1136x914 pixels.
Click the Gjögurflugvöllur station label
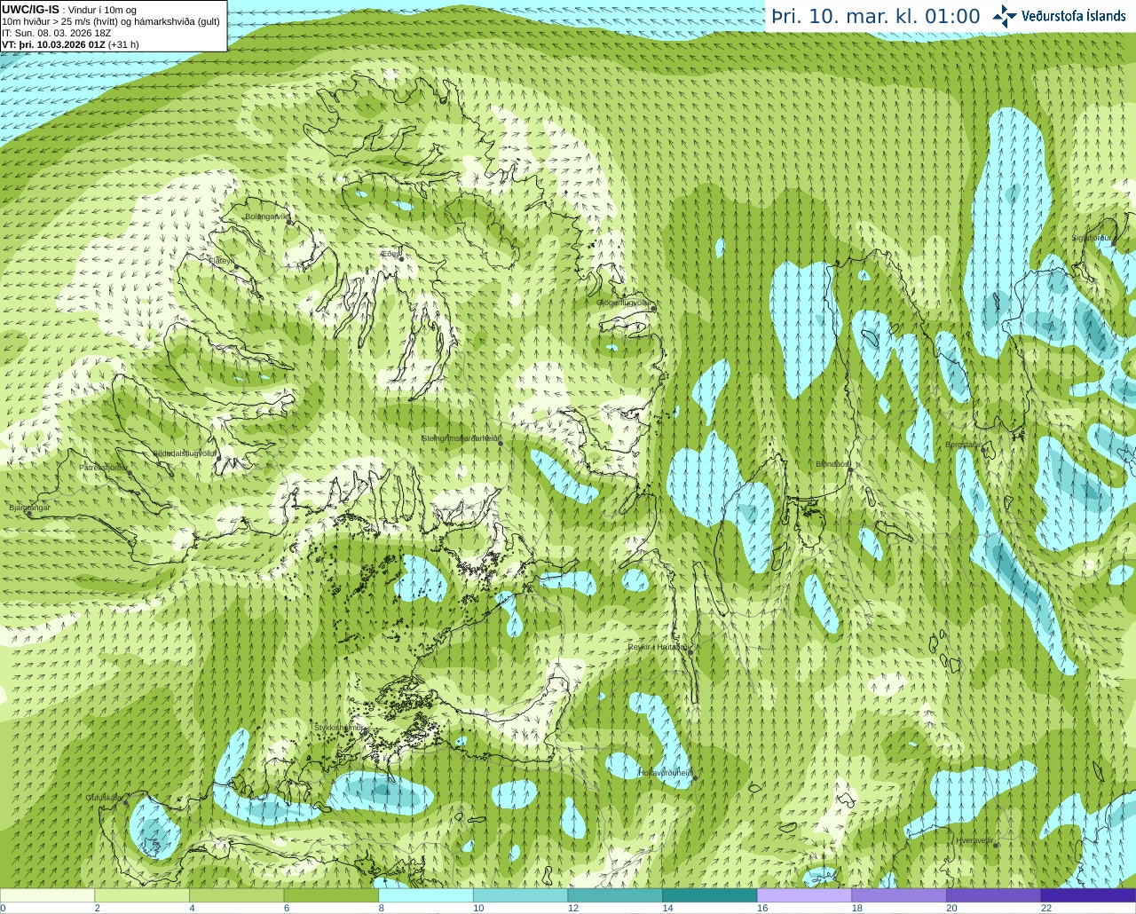(x=625, y=303)
